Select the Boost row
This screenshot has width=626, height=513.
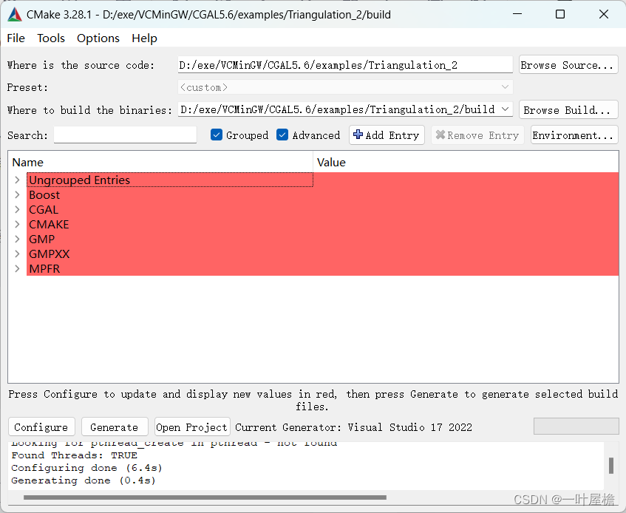(322, 195)
